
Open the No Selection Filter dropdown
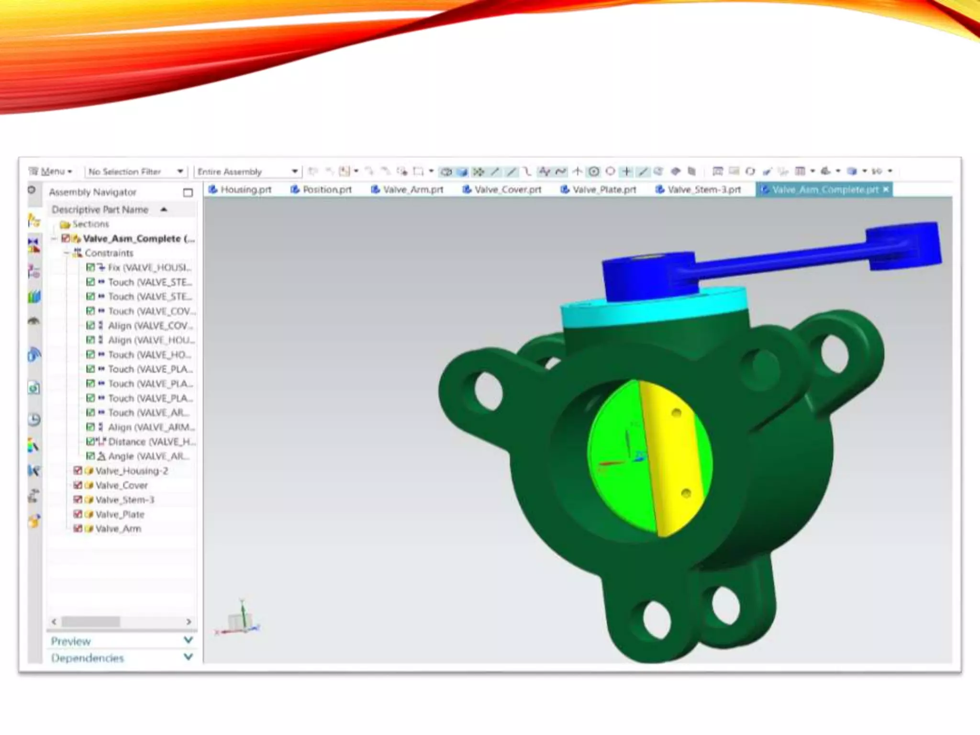180,171
